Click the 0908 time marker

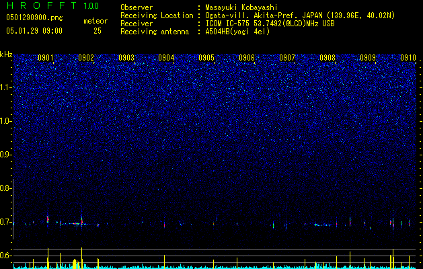[328, 58]
